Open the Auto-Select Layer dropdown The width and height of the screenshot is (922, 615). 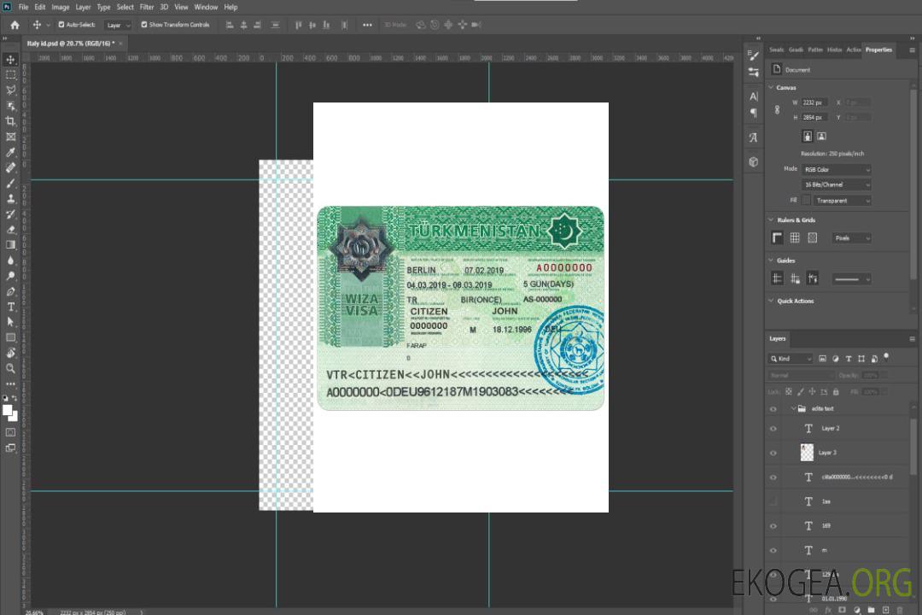[x=118, y=25]
